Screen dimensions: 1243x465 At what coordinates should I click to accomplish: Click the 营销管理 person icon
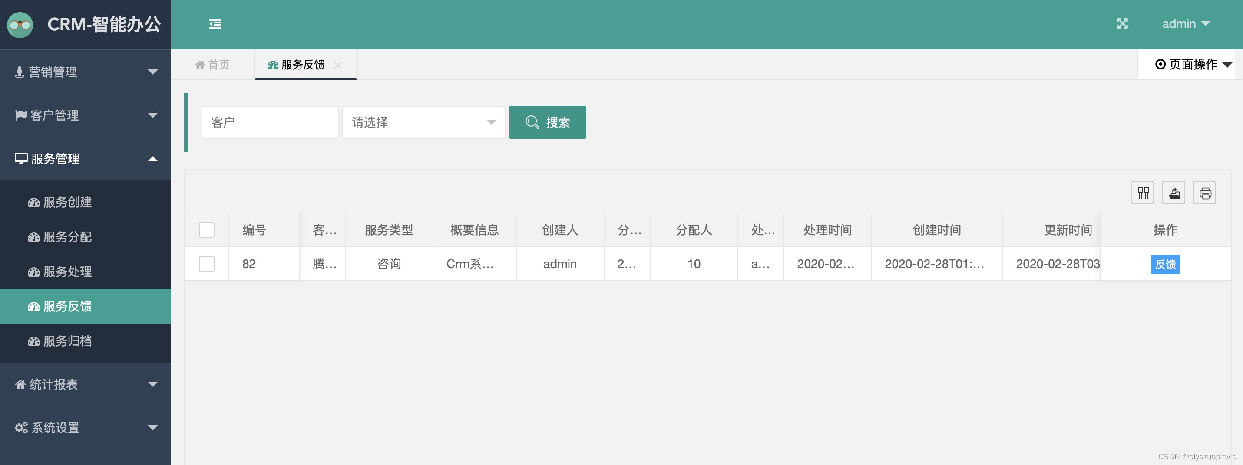click(19, 72)
